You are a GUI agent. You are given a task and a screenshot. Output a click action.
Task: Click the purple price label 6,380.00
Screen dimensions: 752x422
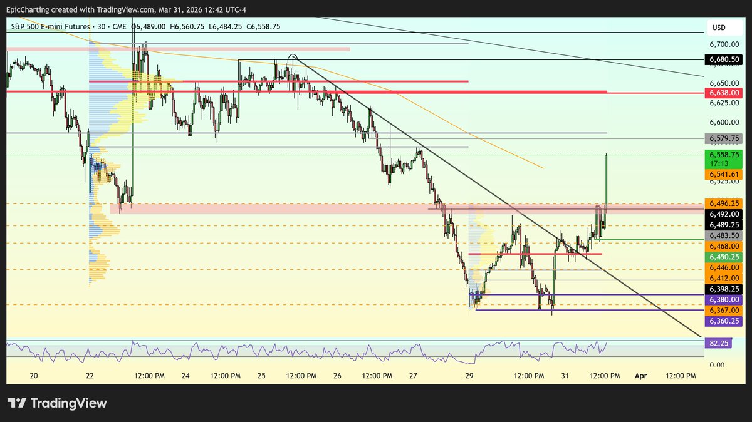[x=724, y=300]
